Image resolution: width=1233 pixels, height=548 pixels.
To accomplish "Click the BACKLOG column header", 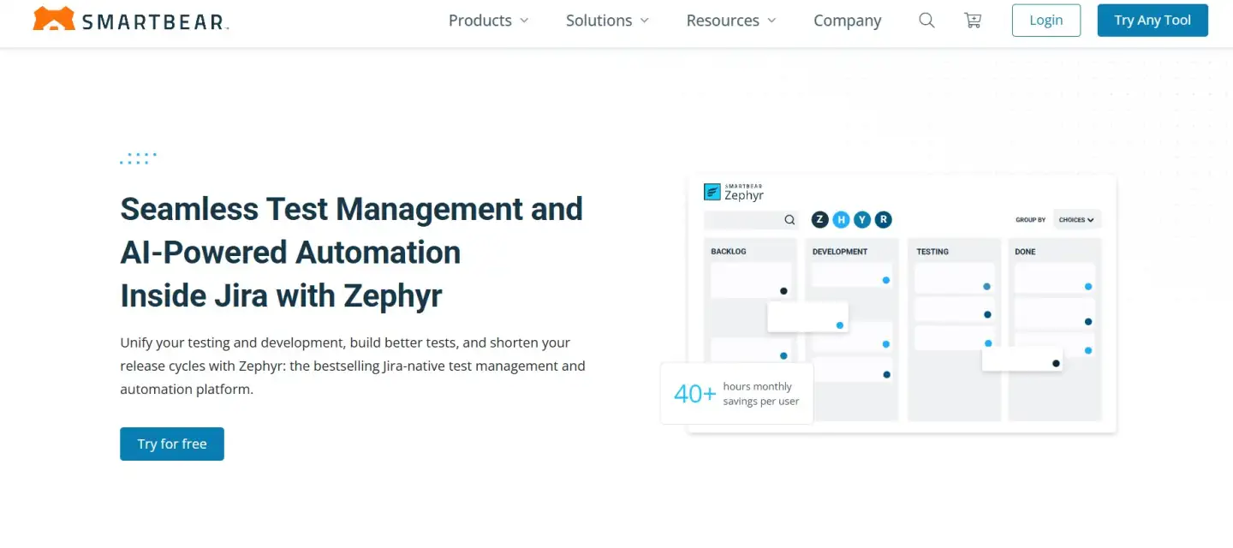I will point(729,252).
